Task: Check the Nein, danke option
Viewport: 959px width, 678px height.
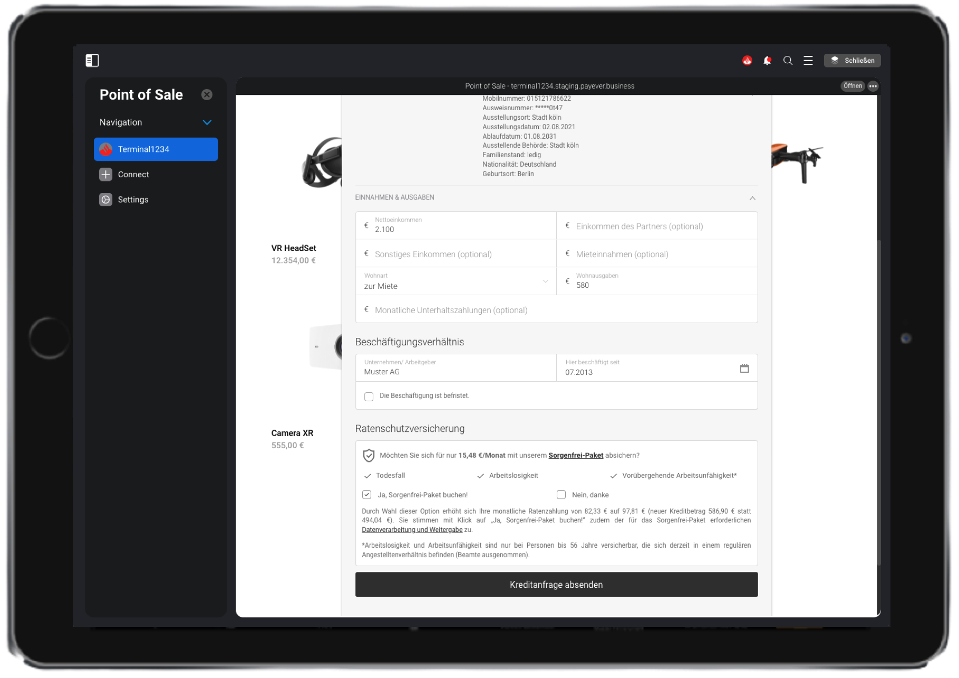Action: pos(561,495)
